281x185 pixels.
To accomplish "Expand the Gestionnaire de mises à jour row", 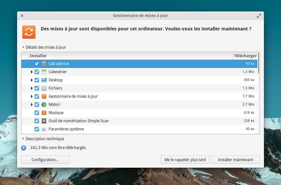I will point(32,96).
